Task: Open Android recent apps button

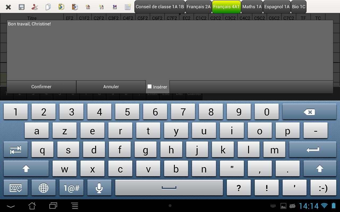Action: tap(53, 206)
